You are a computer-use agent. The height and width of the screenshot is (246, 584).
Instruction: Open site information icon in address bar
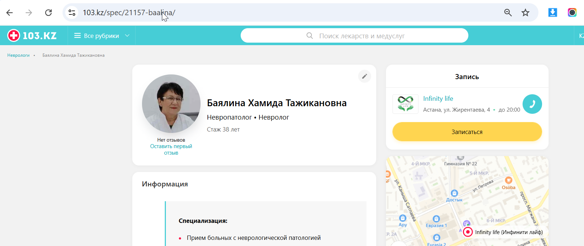[x=72, y=13]
